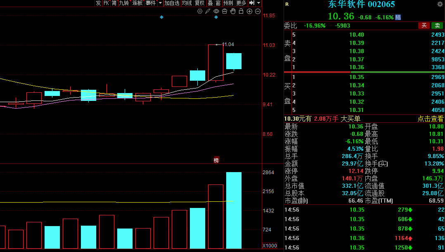Viewport: 445px width, 252px height.
Task: Expand dropdown arrow next to 事件
Action: 160,3
